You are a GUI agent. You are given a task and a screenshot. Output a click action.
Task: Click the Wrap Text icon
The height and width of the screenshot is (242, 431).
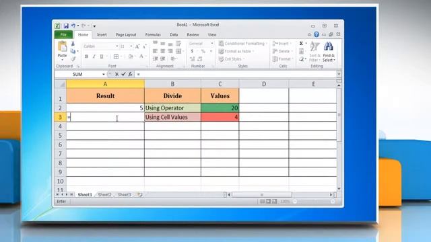178,44
